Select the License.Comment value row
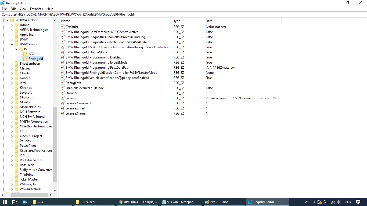This screenshot has height=206, width=367. (x=78, y=103)
